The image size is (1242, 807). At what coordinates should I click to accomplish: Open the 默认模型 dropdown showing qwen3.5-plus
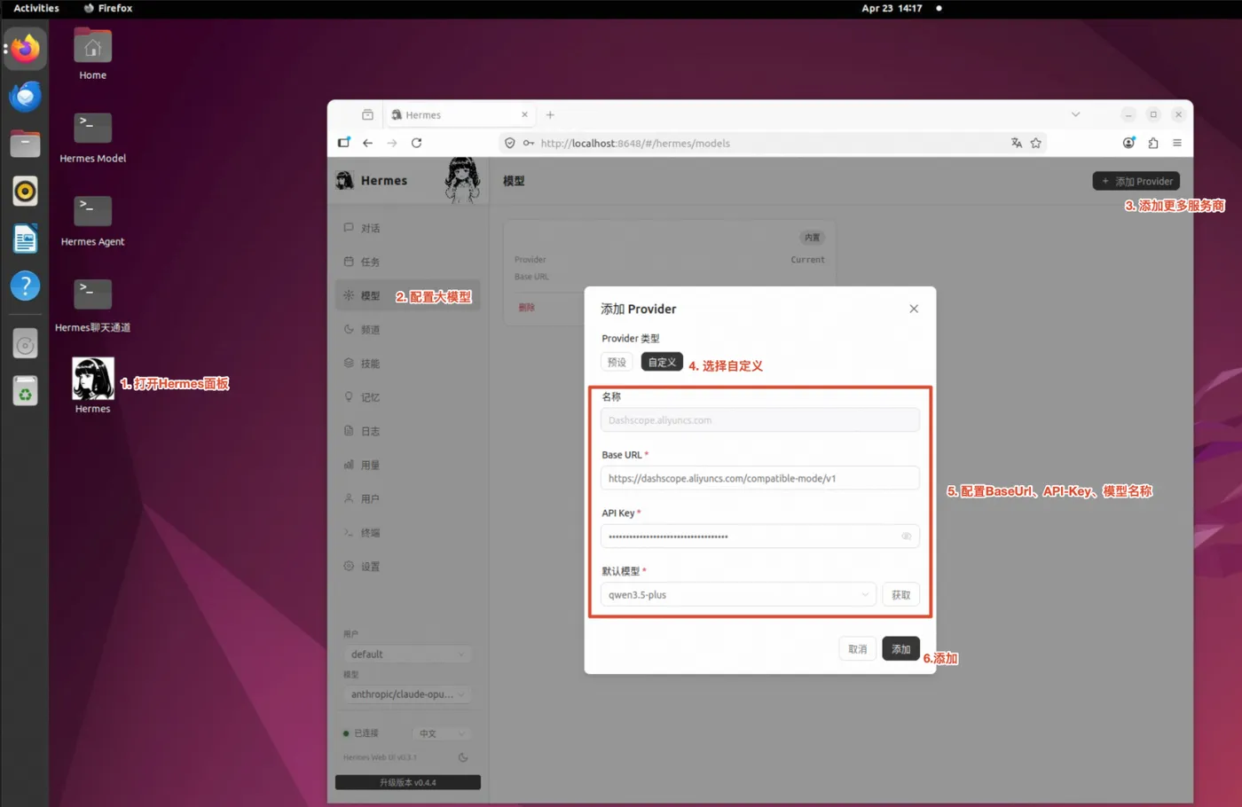click(x=738, y=595)
